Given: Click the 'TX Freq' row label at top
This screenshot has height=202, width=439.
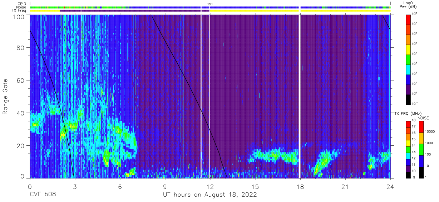Looking at the screenshot, I should [x=20, y=11].
